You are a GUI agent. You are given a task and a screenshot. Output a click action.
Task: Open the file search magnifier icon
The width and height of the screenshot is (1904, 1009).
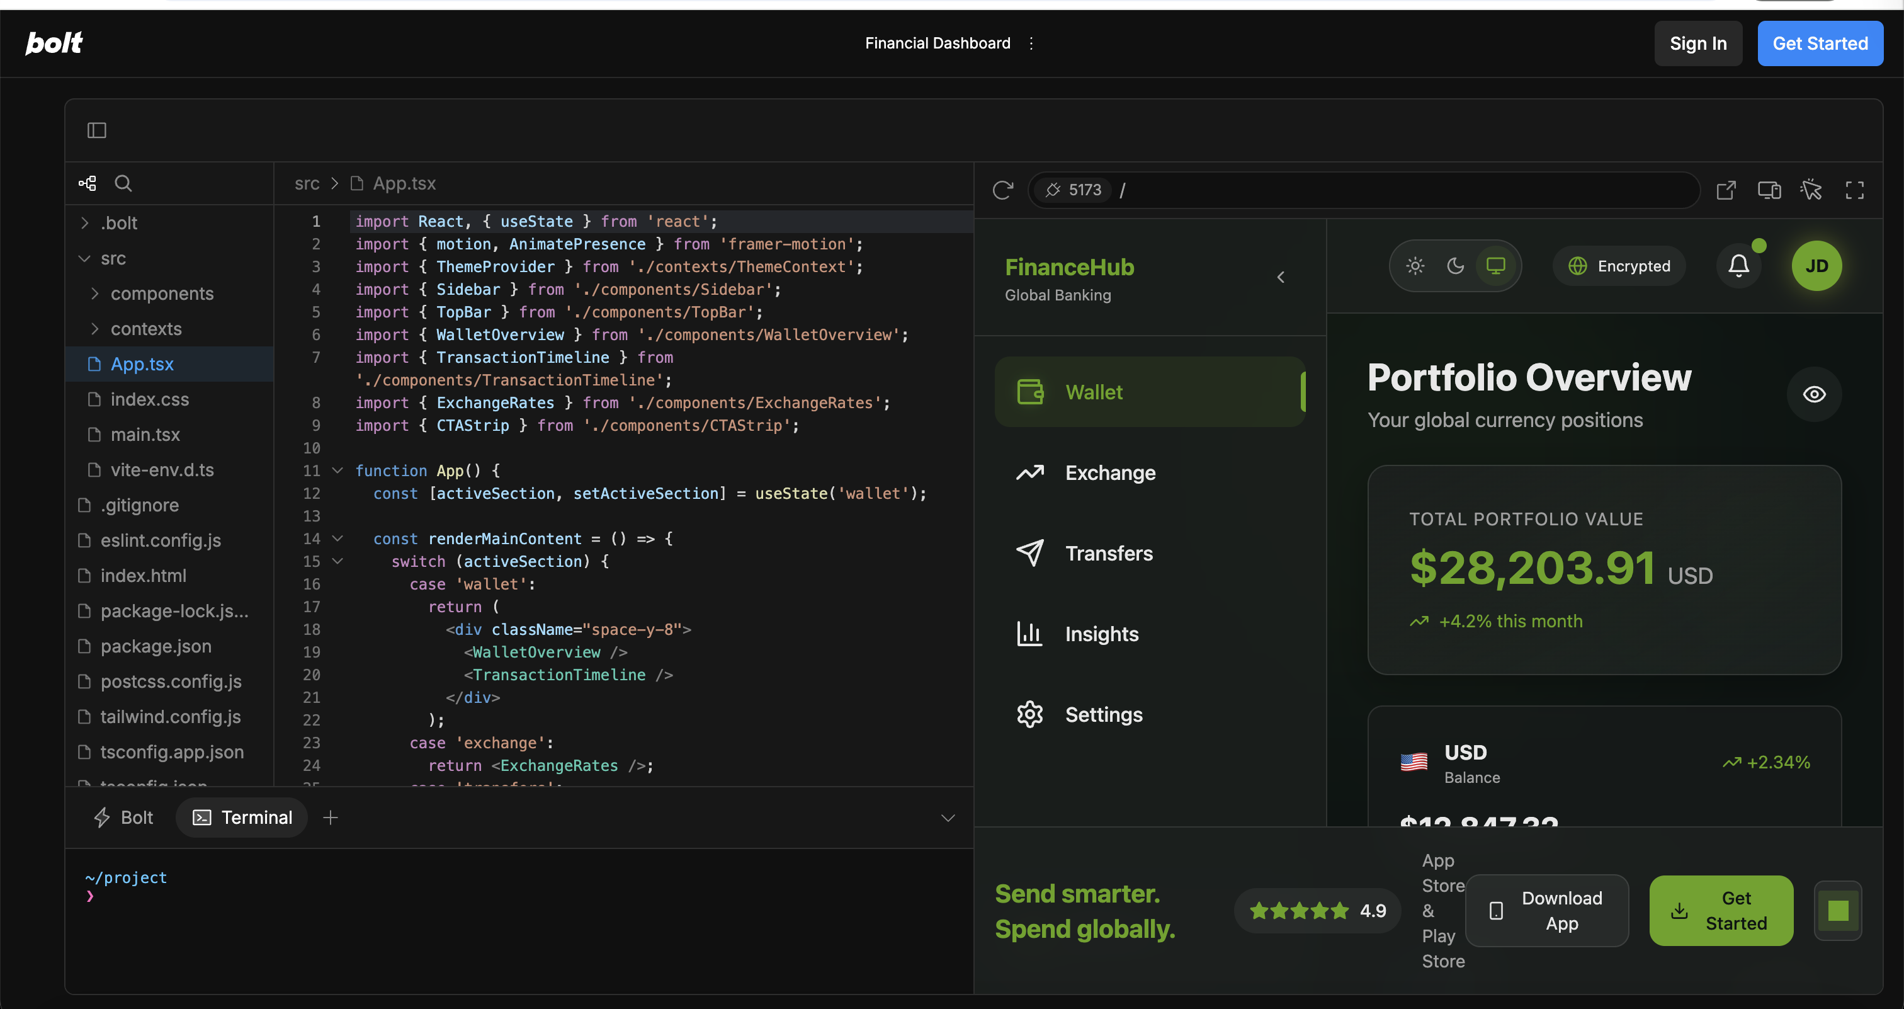click(123, 183)
